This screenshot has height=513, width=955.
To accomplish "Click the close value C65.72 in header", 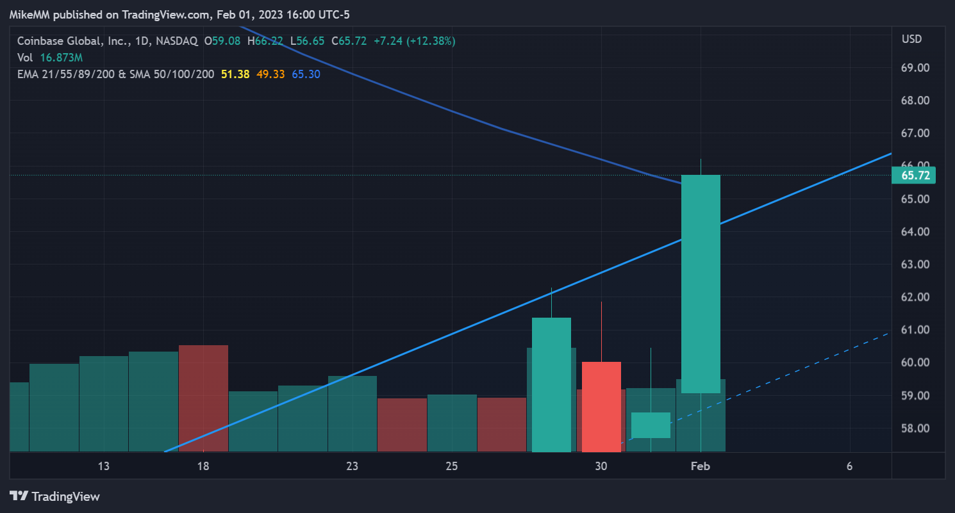I will [349, 41].
